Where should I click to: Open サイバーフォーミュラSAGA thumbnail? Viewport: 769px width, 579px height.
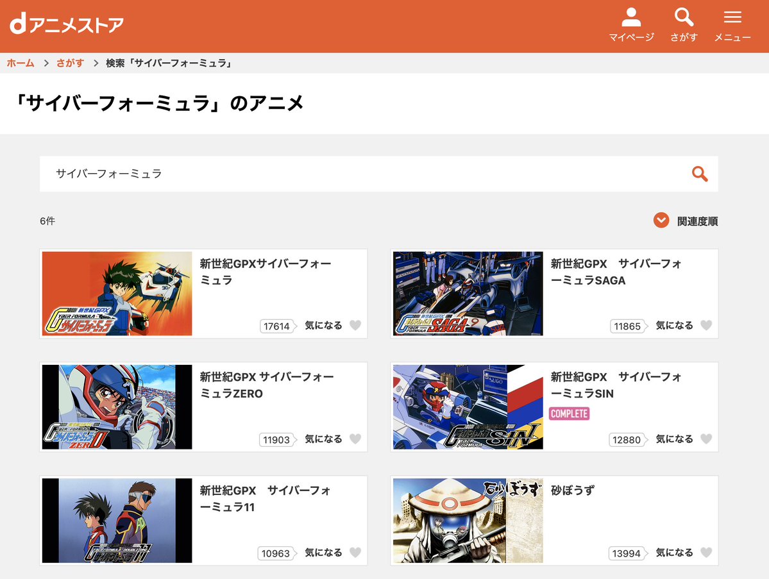pos(468,294)
